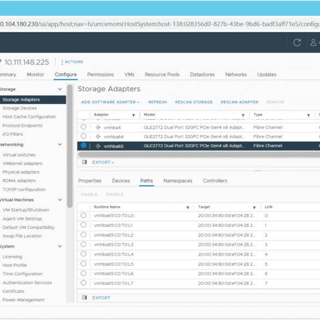
Task: Open Physical adapters in sidebar
Action: pos(21,172)
